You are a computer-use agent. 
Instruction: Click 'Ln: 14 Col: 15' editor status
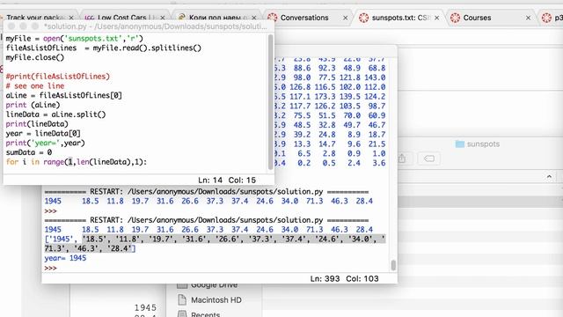(x=227, y=180)
